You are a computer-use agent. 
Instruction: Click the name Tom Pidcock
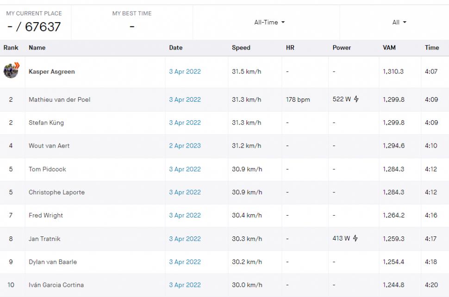(47, 169)
